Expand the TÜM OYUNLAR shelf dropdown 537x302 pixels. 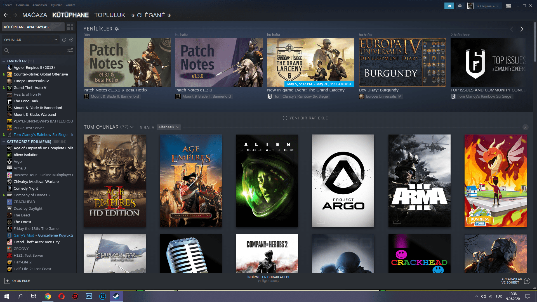tap(132, 127)
